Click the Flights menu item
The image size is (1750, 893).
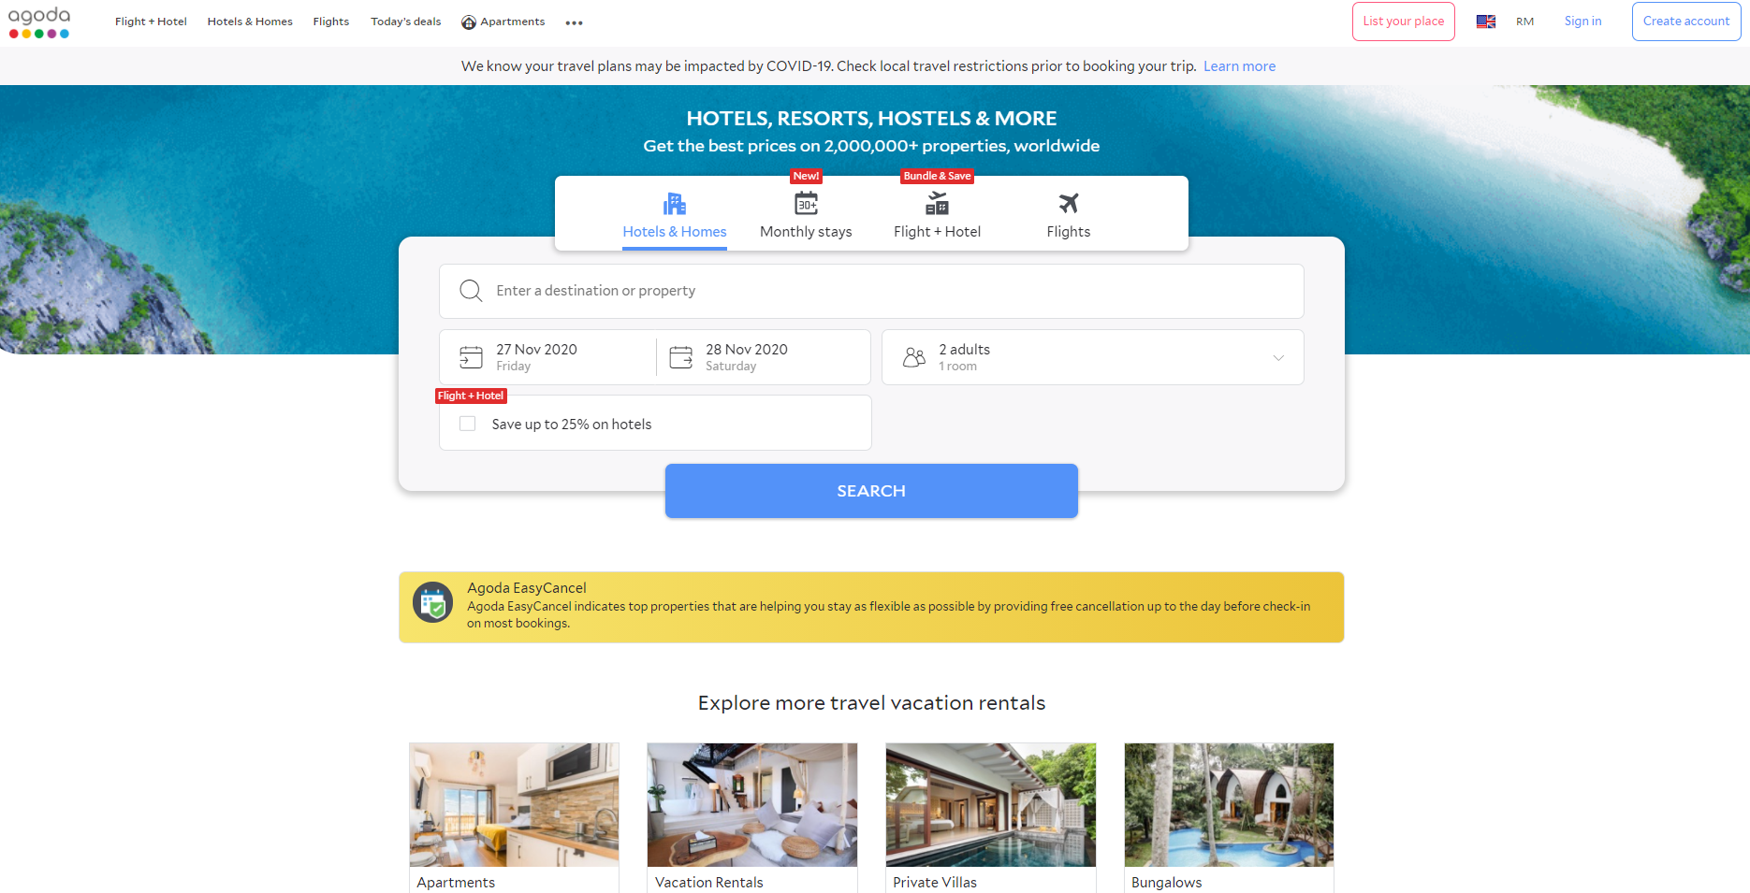coord(330,21)
